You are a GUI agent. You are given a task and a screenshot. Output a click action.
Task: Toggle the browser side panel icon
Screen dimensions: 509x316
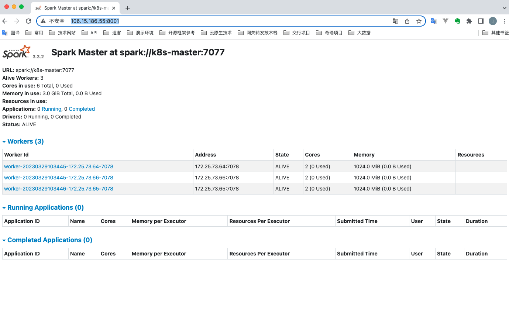click(x=481, y=21)
